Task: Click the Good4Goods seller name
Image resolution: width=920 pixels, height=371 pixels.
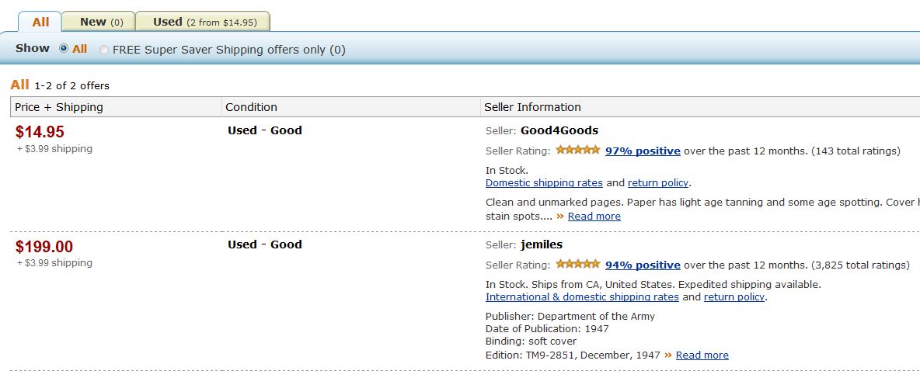Action: 559,130
